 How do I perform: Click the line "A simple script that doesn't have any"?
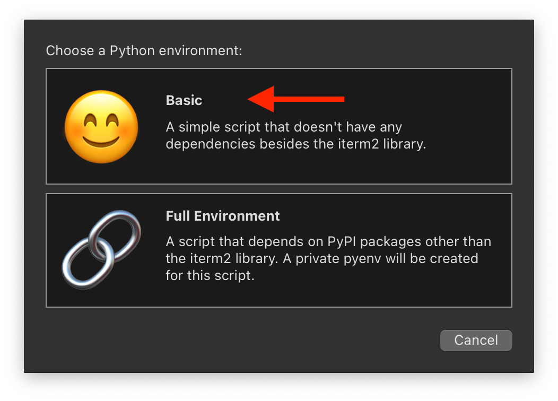click(x=284, y=127)
